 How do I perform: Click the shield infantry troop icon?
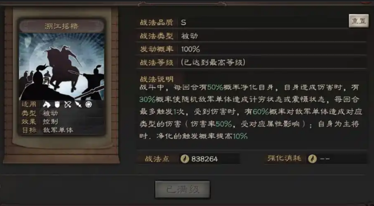coord(57,104)
